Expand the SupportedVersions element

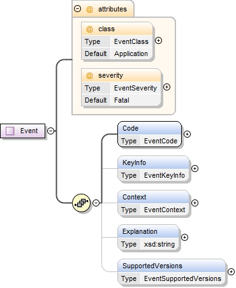[231, 272]
